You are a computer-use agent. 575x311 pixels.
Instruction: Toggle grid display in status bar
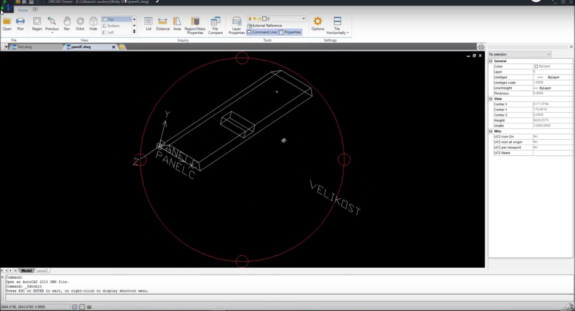[x=75, y=307]
